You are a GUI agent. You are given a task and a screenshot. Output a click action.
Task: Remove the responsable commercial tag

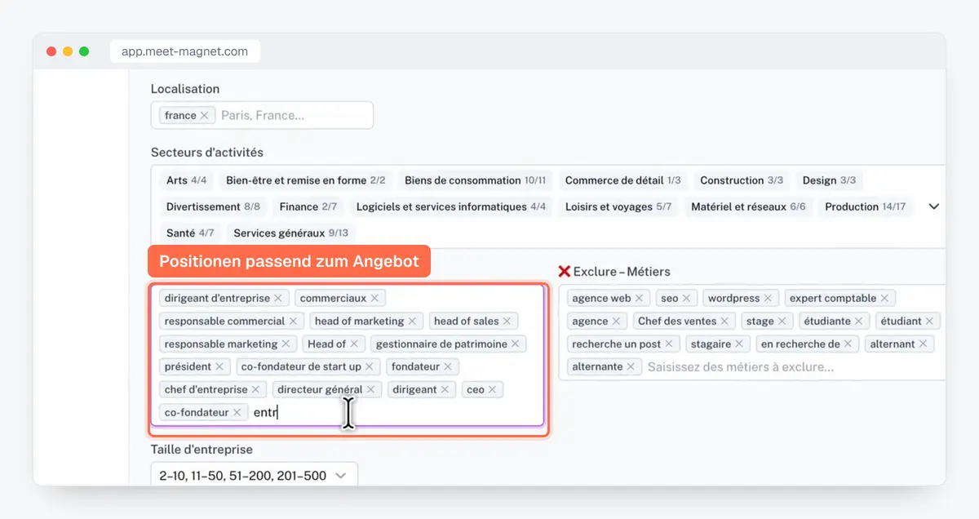click(293, 322)
